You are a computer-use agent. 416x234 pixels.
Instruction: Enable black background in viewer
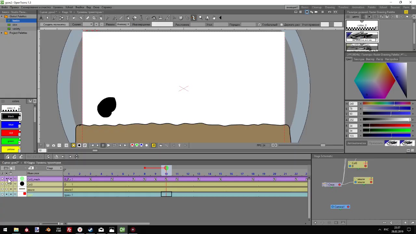tap(79, 145)
